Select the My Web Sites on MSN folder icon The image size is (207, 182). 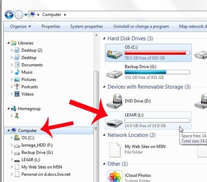[115, 150]
